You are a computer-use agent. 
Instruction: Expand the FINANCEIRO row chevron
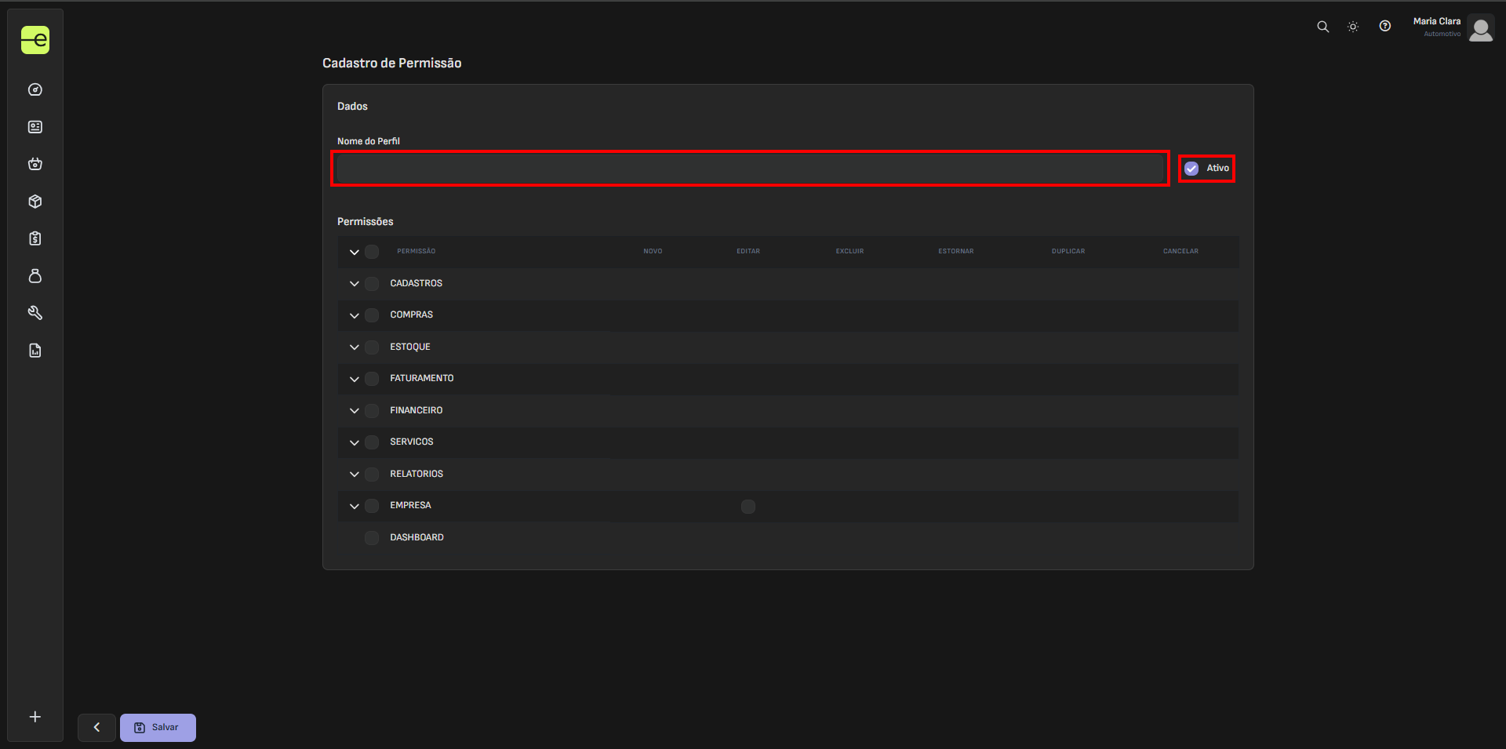[355, 411]
